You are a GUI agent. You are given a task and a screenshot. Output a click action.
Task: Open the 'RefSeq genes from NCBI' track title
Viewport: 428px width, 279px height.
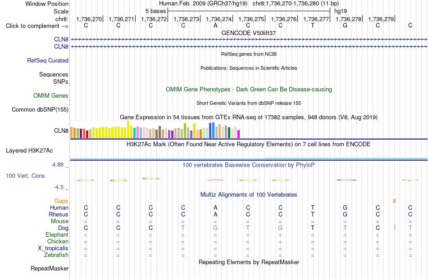(x=249, y=54)
